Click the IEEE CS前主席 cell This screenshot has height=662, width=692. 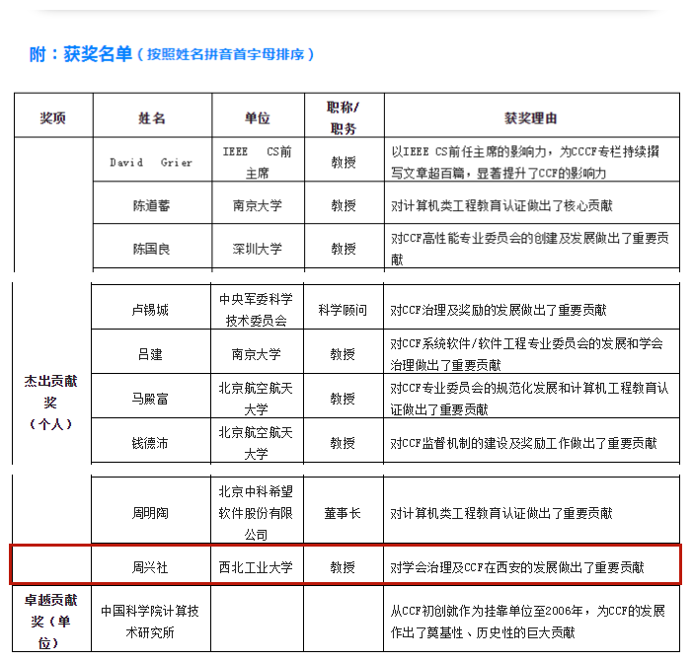[257, 161]
